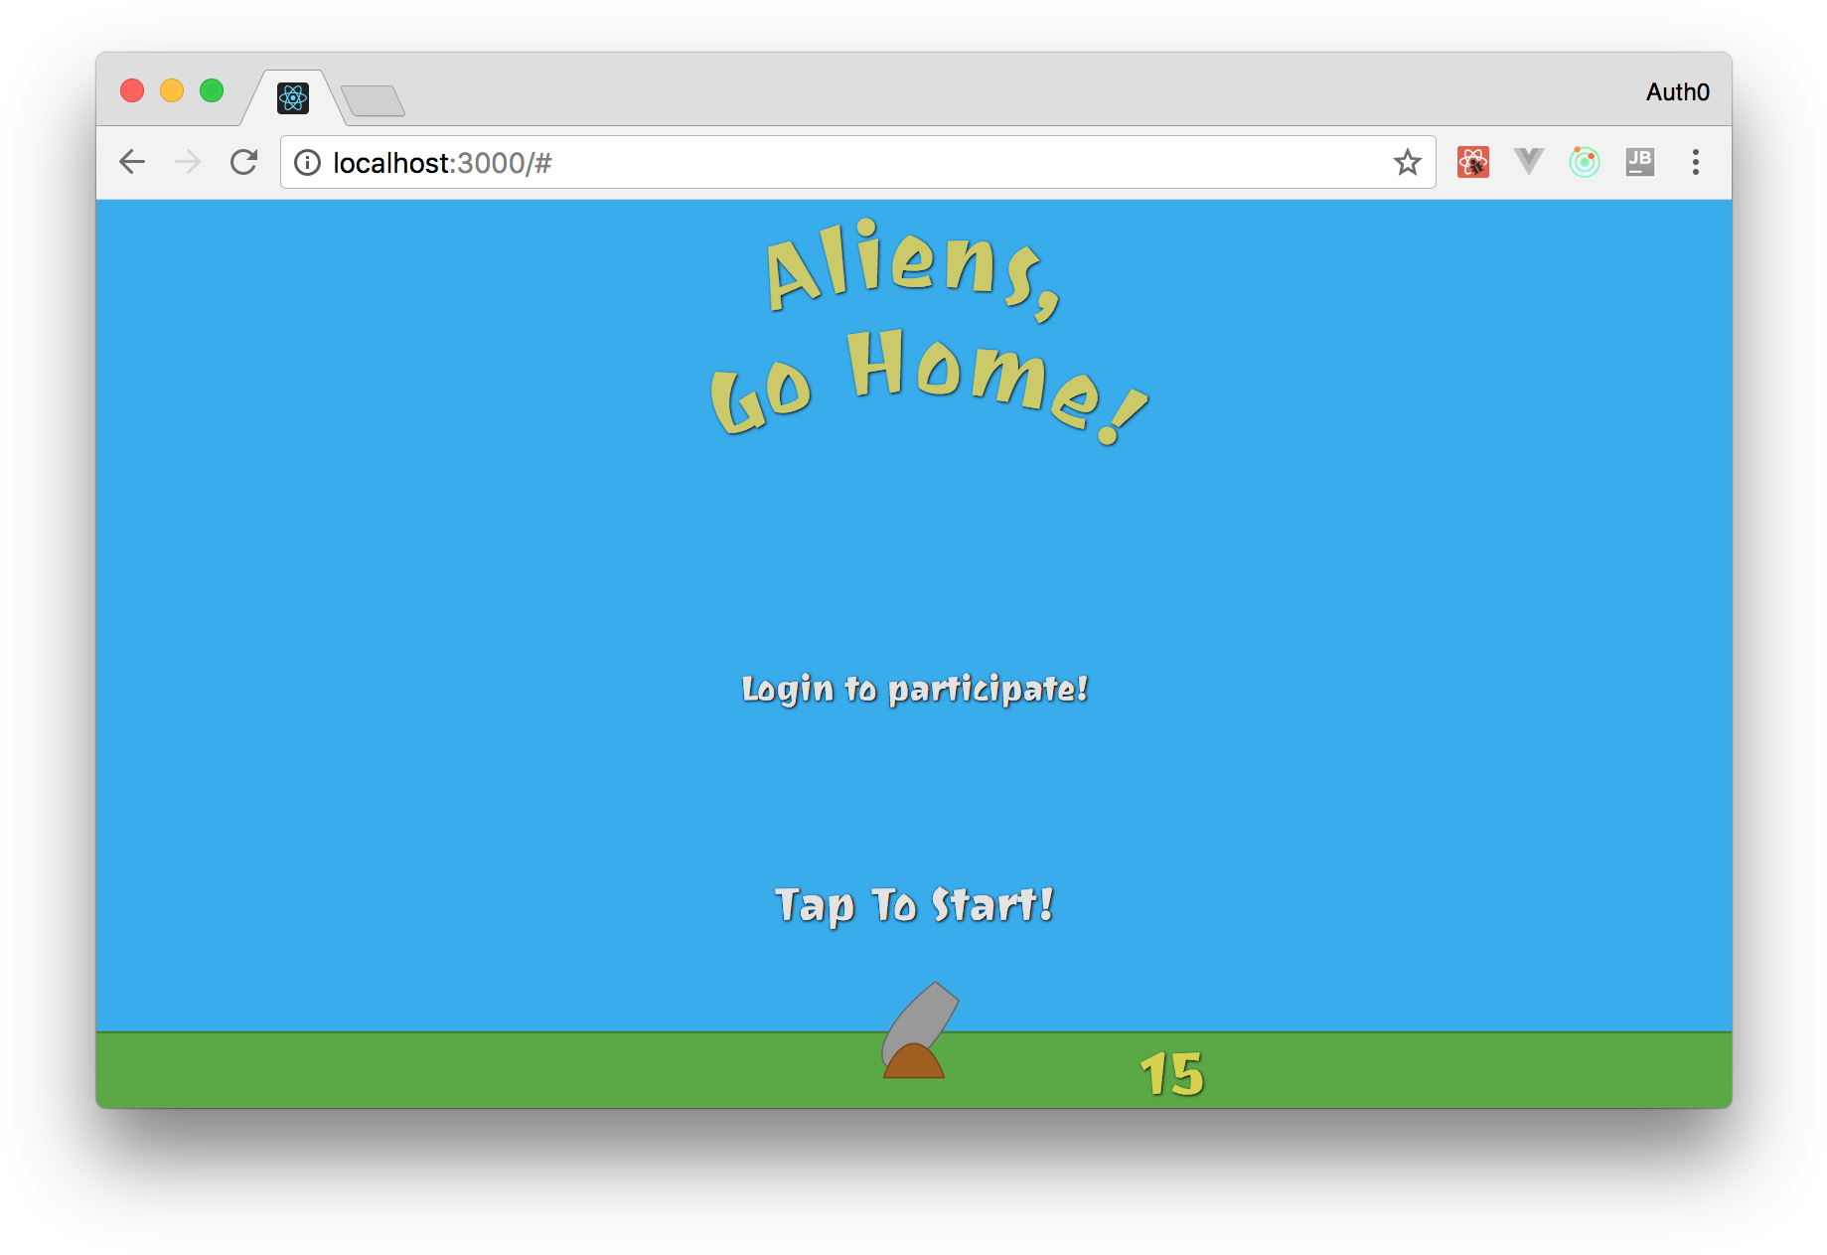1827x1255 pixels.
Task: Open the circular orbit extension icon
Action: coord(1584,161)
